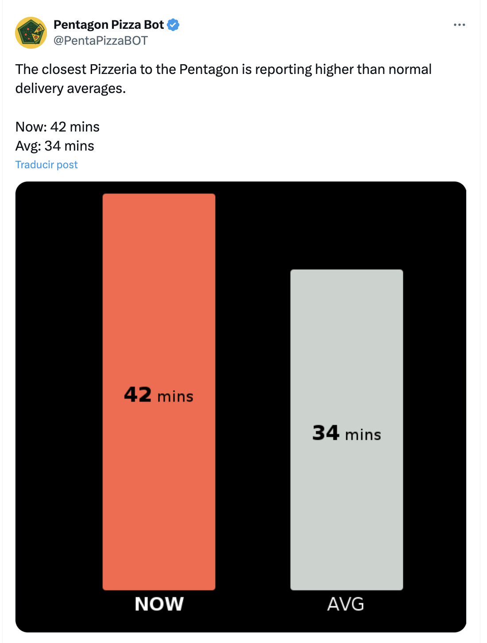Click the 'delivery averages.' text line
This screenshot has height=643, width=487.
pos(71,89)
